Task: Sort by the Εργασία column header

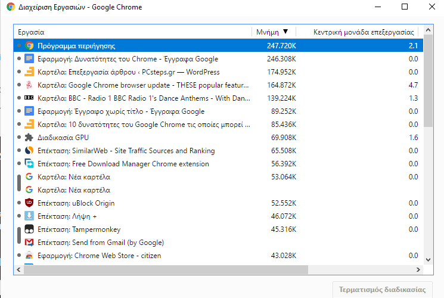Action: pyautogui.click(x=132, y=32)
